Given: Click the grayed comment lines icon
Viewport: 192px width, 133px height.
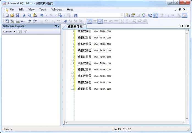Looking at the screenshot, I should pyautogui.click(x=41, y=21).
